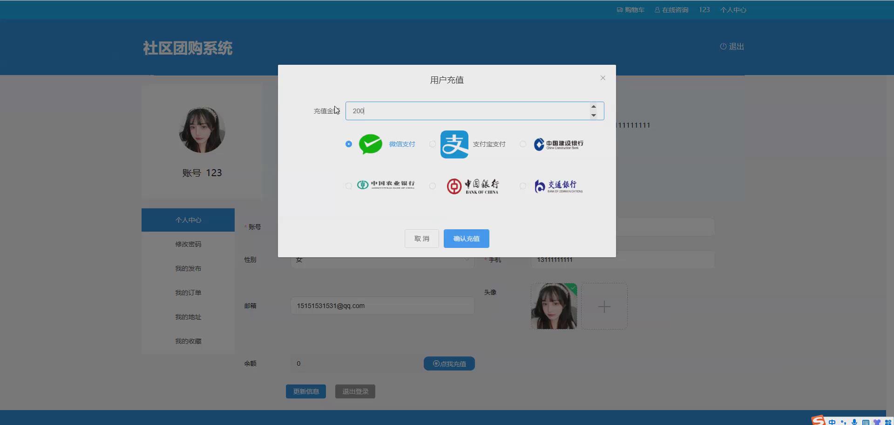Click the plus box to upload avatar
Screen dimensions: 894x425
click(604, 306)
